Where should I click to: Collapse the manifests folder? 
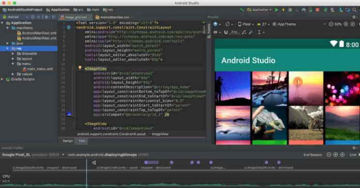pyautogui.click(x=8, y=28)
